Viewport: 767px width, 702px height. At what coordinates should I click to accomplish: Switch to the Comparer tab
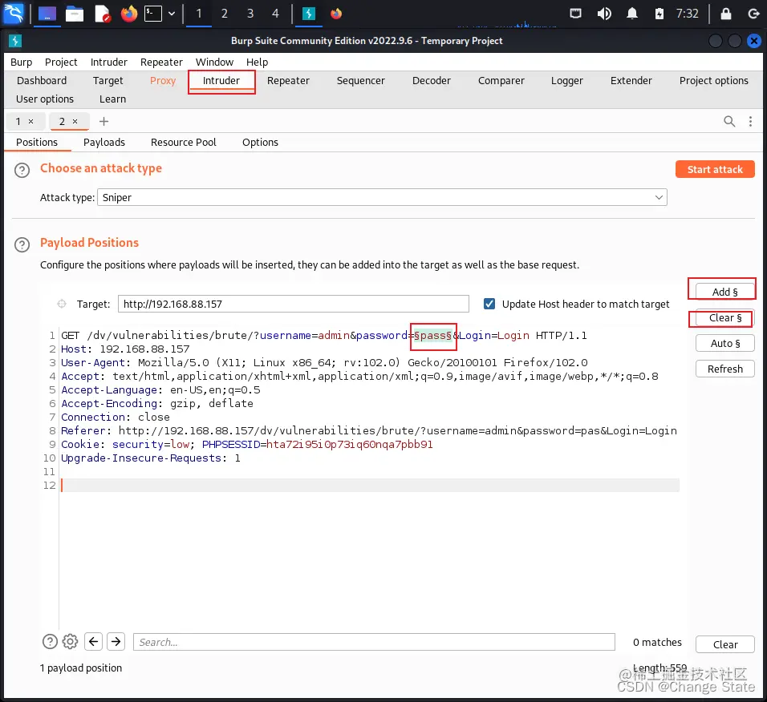(501, 81)
